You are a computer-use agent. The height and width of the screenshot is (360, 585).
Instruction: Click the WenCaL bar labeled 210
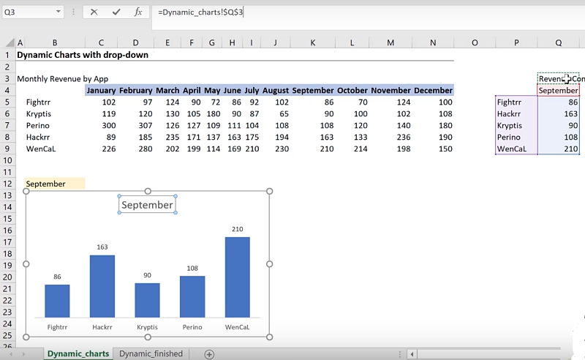click(238, 277)
